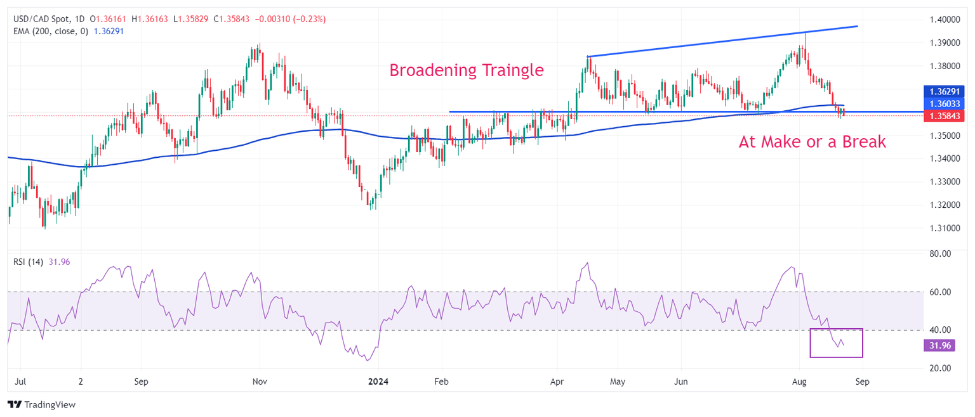Image resolution: width=975 pixels, height=417 pixels.
Task: Select the "Broadening Traingle" text annotation
Action: 466,70
